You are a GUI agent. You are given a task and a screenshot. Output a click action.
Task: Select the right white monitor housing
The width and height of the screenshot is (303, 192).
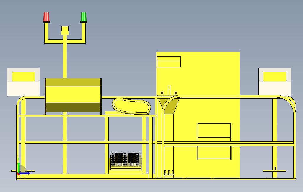point(275,82)
